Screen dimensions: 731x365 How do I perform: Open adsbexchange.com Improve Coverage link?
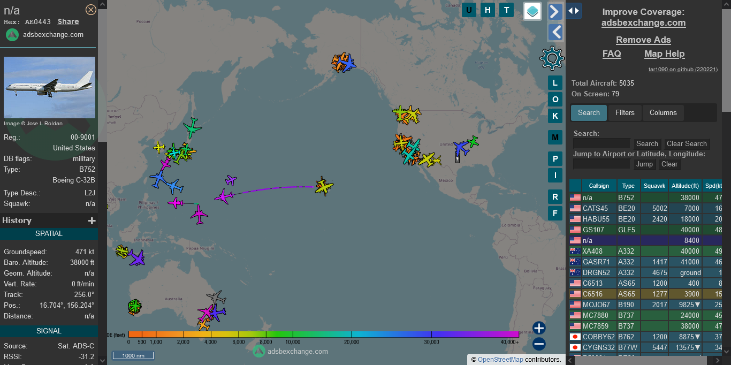[x=643, y=22]
